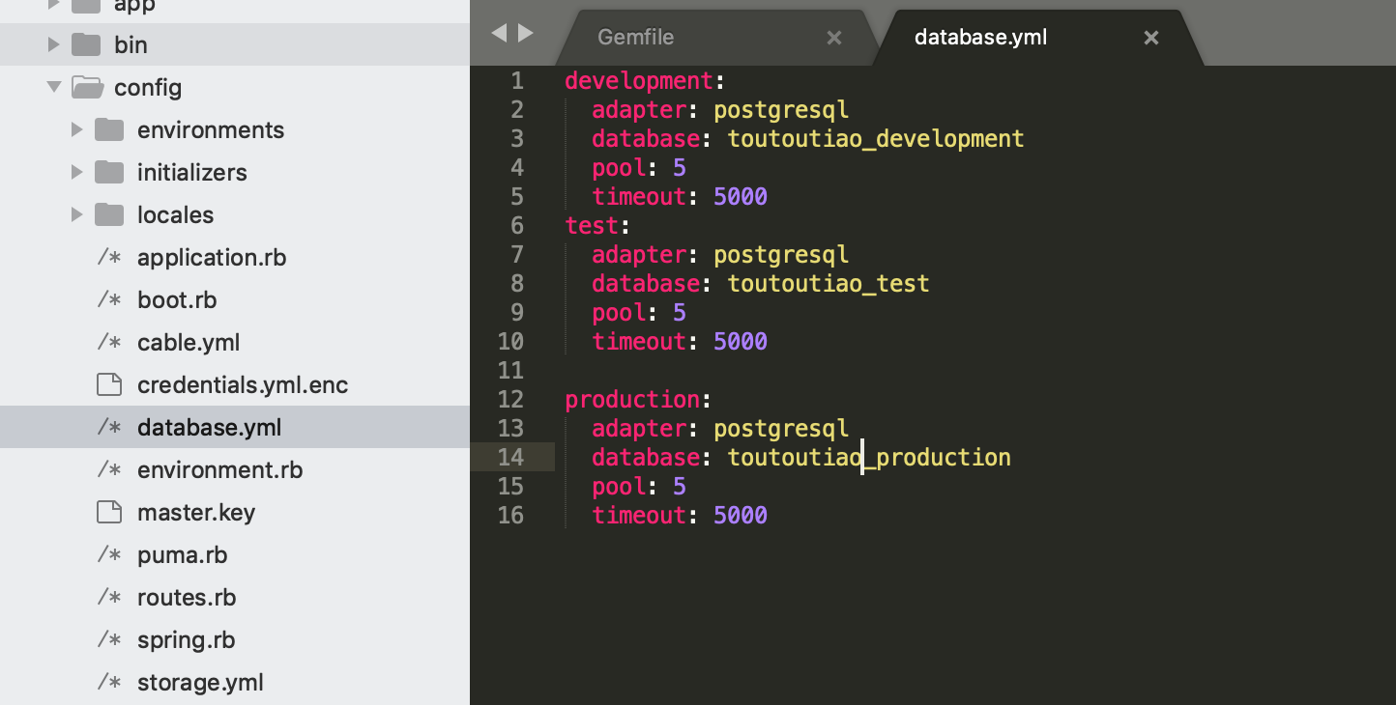Click the environment.rb code file icon
Image resolution: width=1396 pixels, height=705 pixels.
click(109, 470)
